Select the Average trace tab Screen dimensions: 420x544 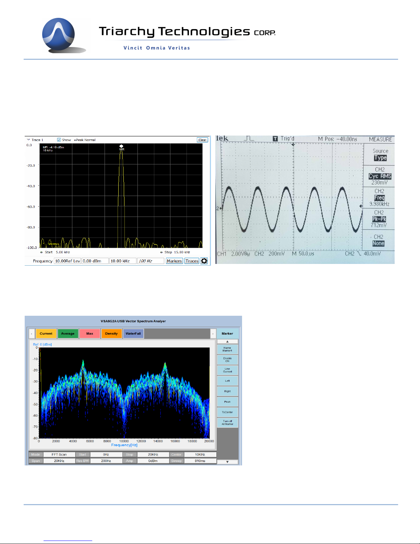tap(68, 334)
